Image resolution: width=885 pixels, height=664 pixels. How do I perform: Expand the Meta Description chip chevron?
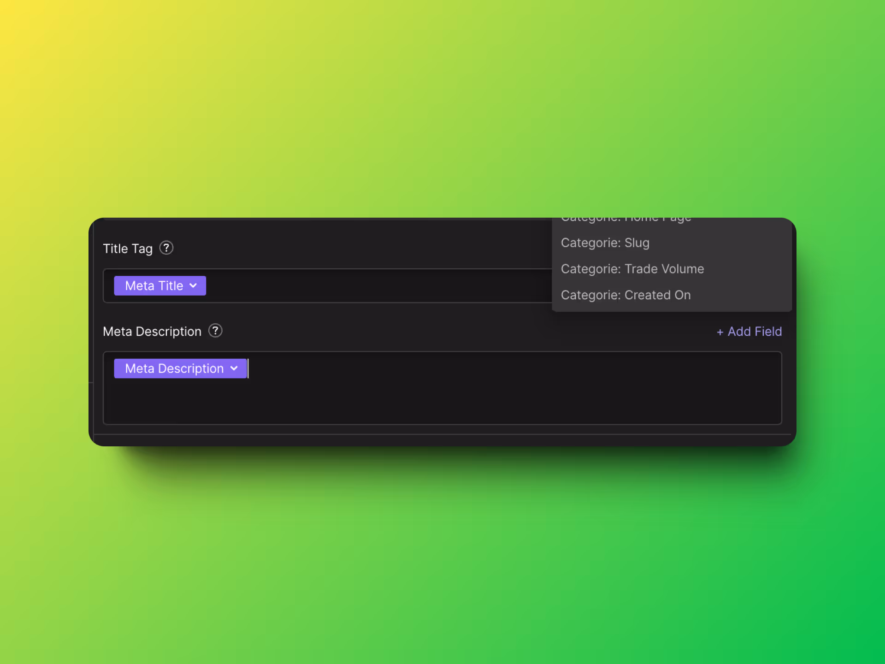tap(234, 368)
